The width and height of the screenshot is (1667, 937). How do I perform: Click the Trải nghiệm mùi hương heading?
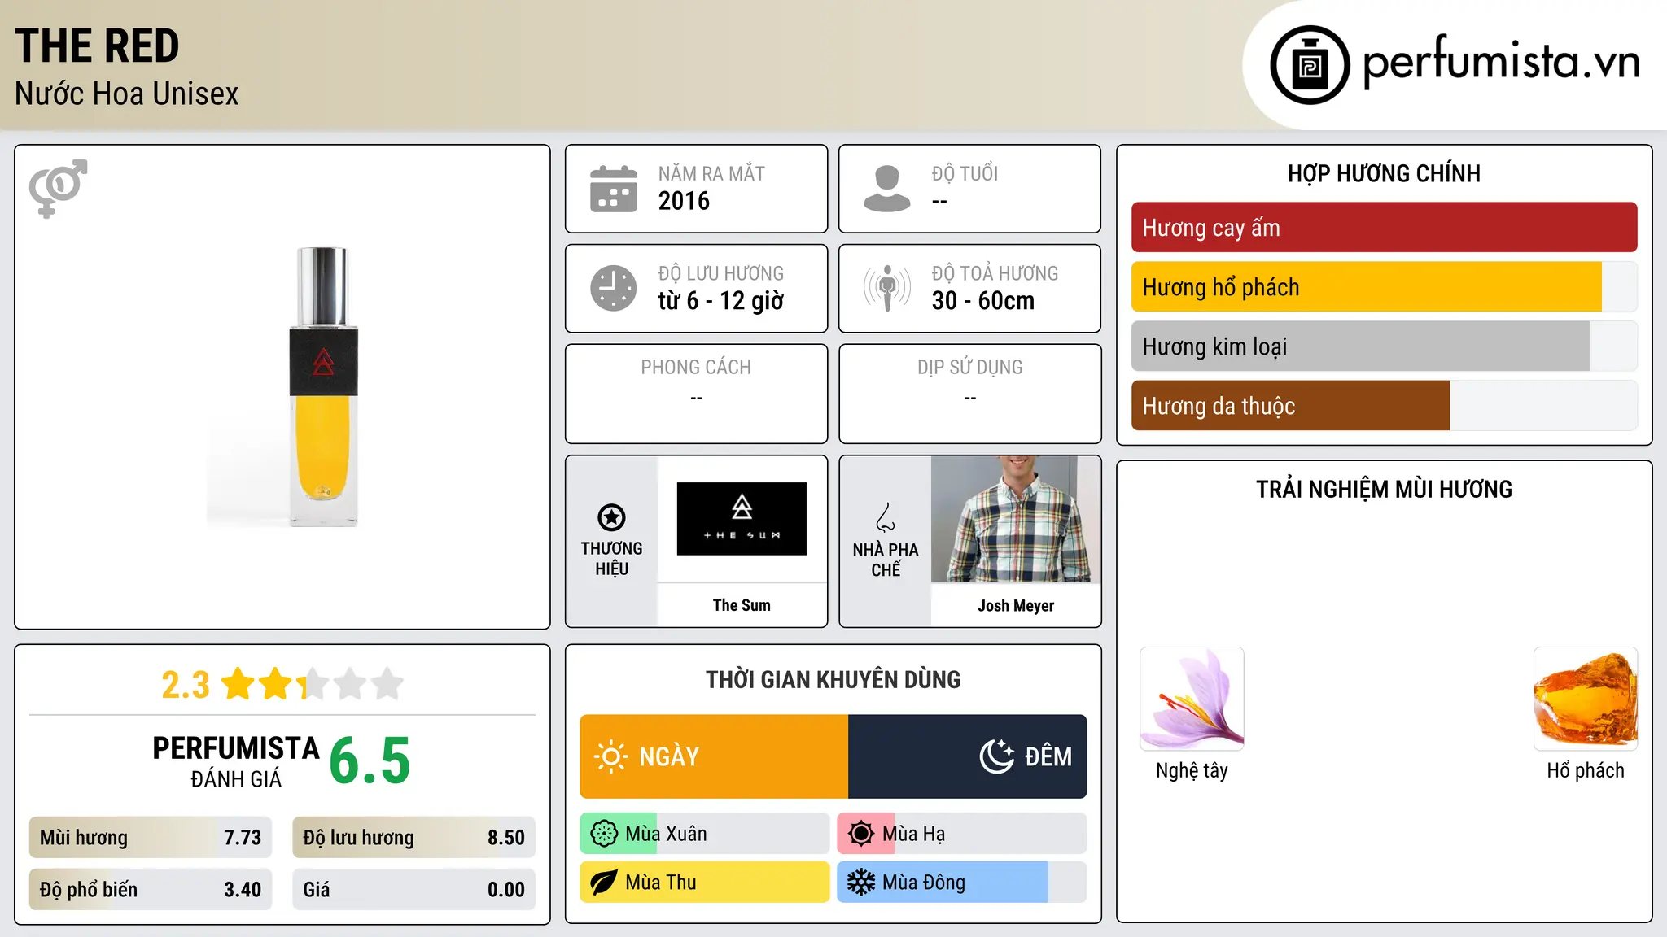coord(1384,490)
